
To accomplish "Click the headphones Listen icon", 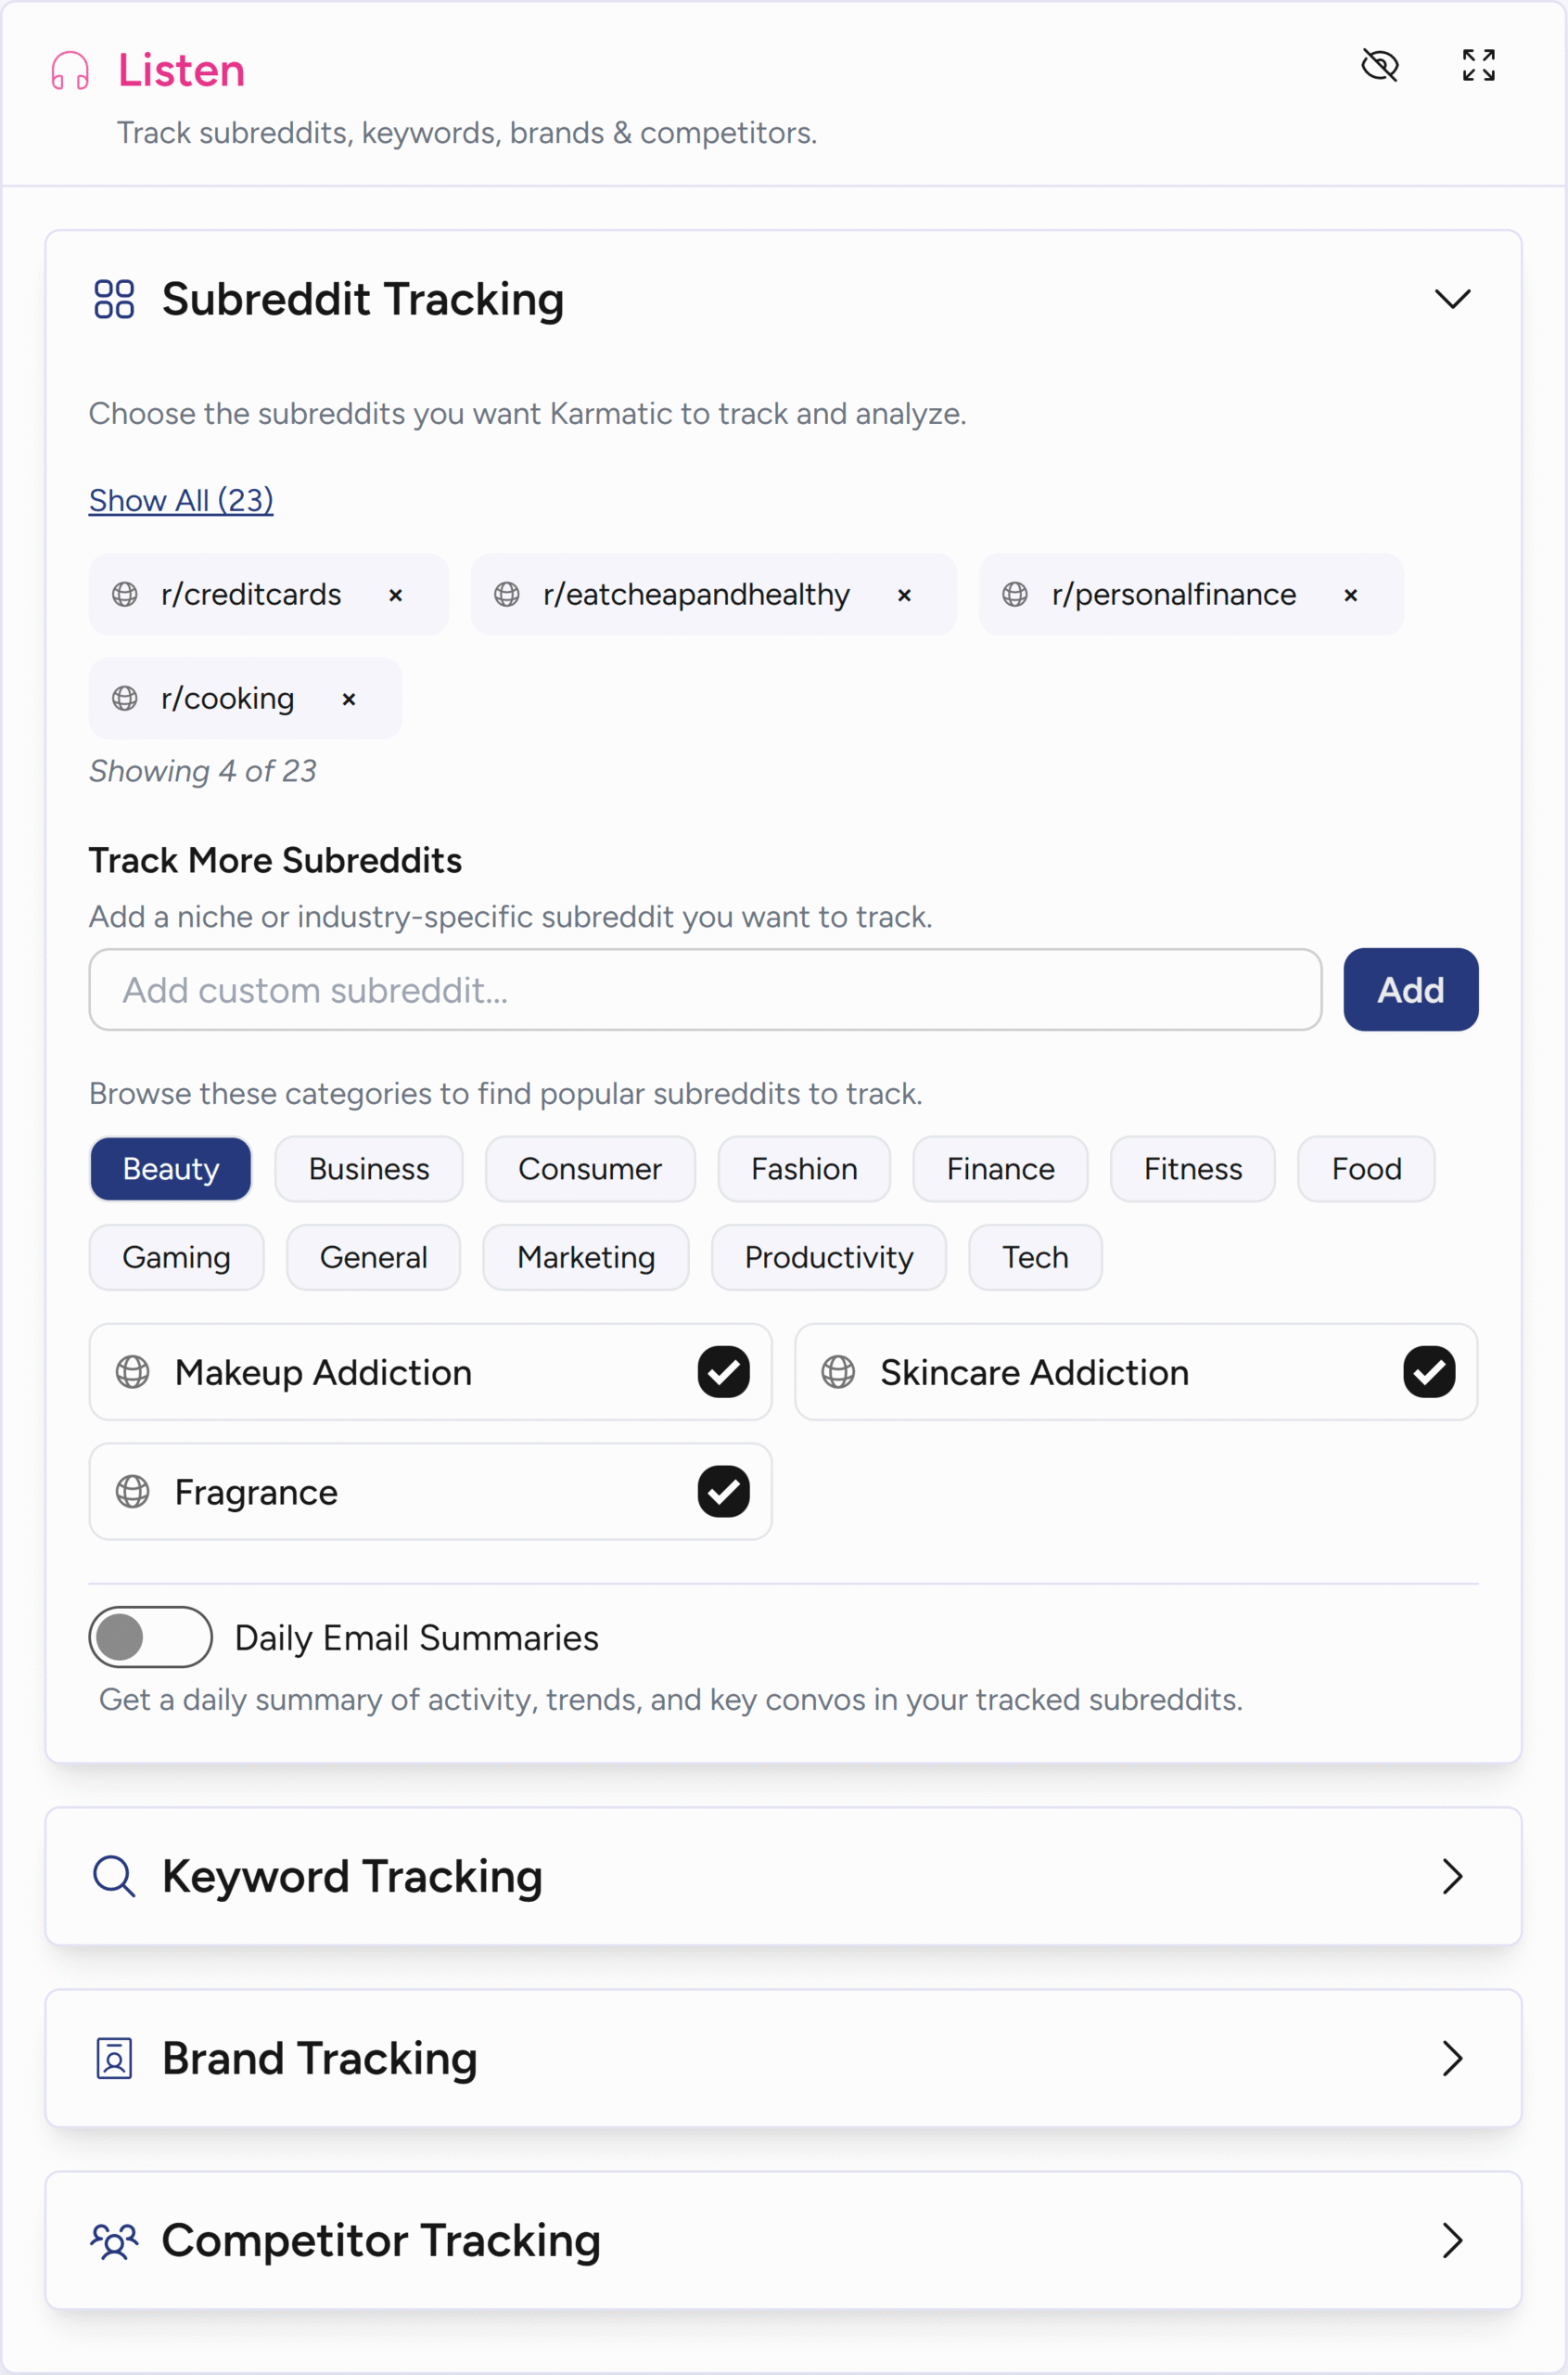I will [x=70, y=71].
